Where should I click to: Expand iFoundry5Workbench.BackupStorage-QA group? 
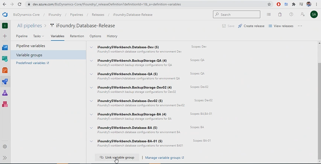pyautogui.click(x=91, y=61)
